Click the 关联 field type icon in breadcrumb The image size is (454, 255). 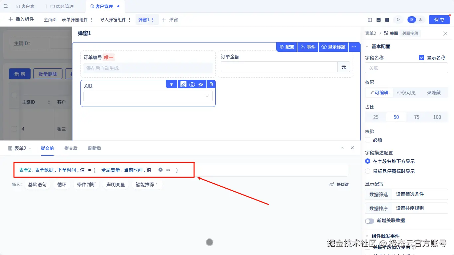(x=386, y=33)
